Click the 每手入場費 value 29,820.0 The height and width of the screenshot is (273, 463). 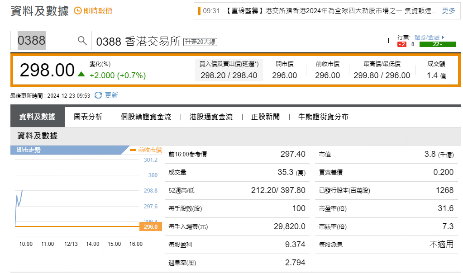click(x=289, y=226)
